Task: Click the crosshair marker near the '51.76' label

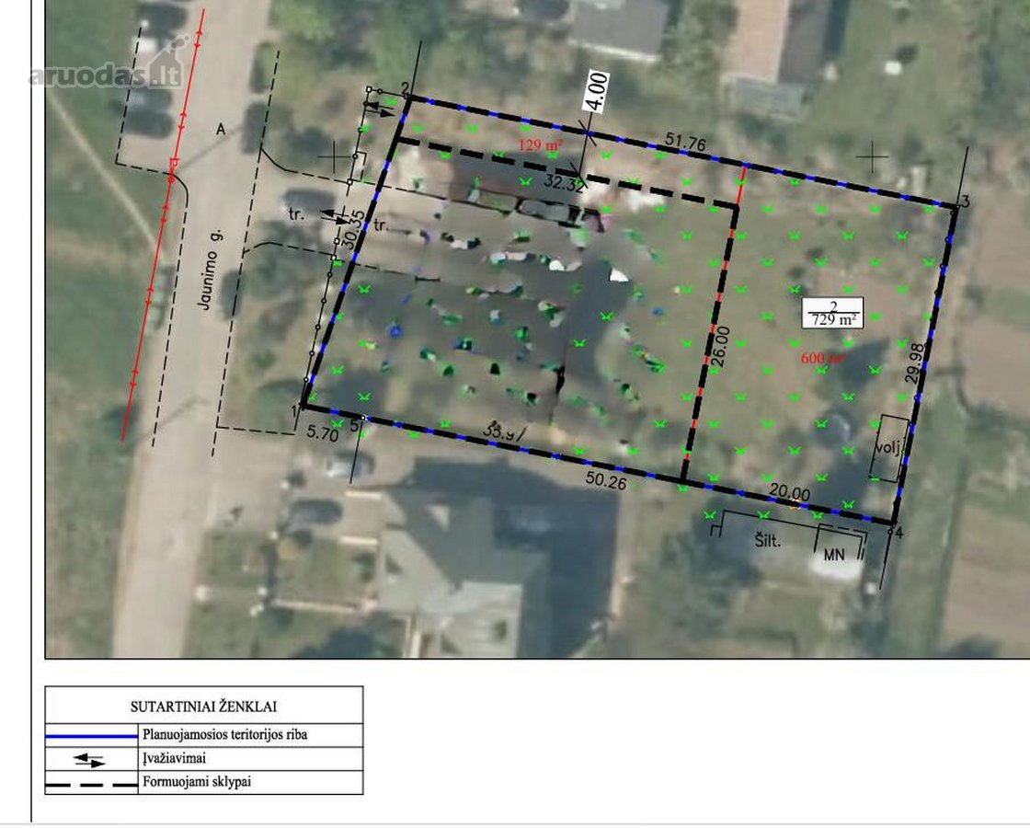Action: (x=873, y=156)
